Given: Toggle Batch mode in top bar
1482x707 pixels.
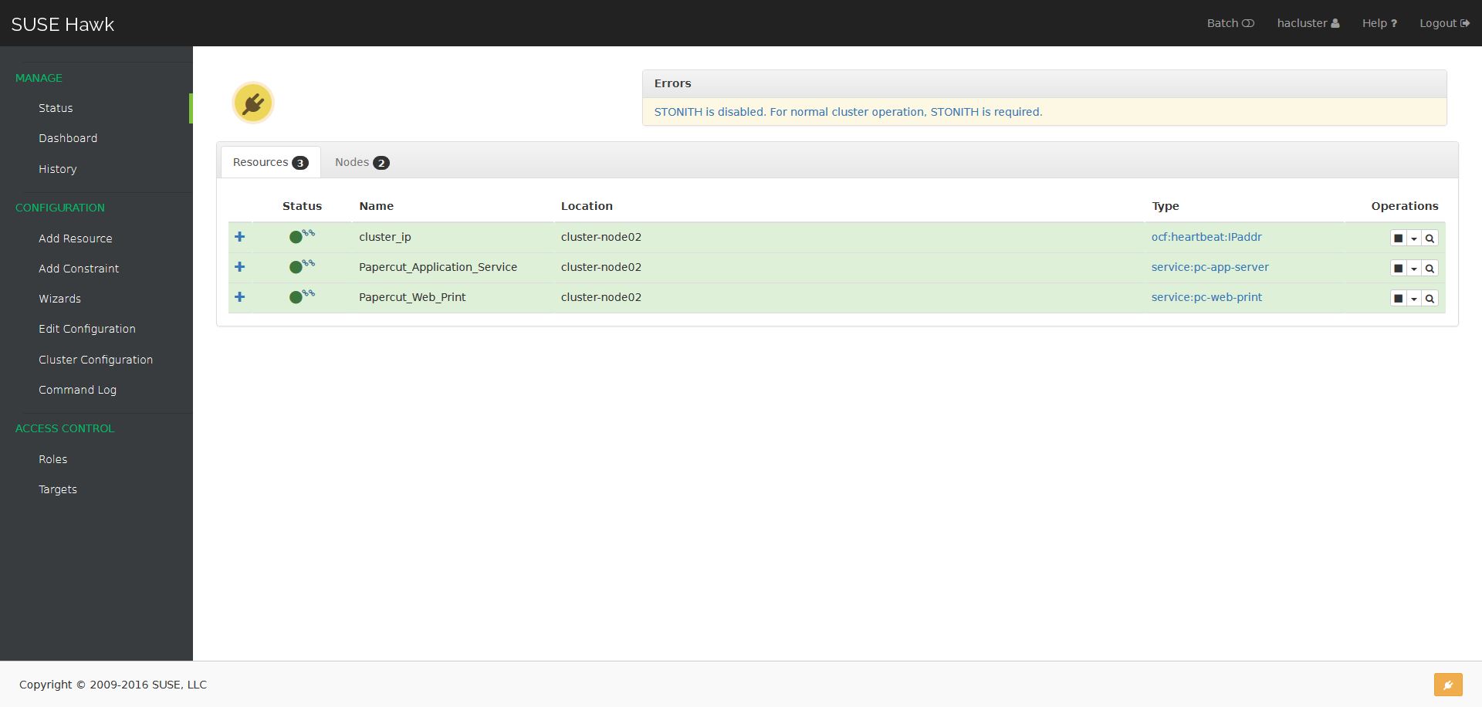Looking at the screenshot, I should pyautogui.click(x=1230, y=23).
